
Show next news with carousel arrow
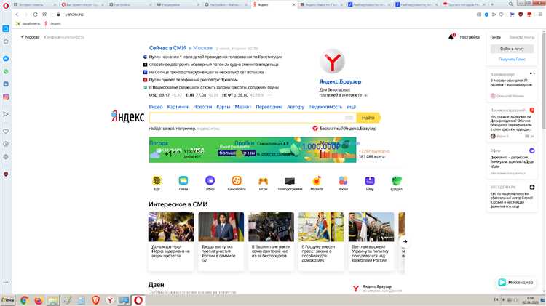pos(405,241)
